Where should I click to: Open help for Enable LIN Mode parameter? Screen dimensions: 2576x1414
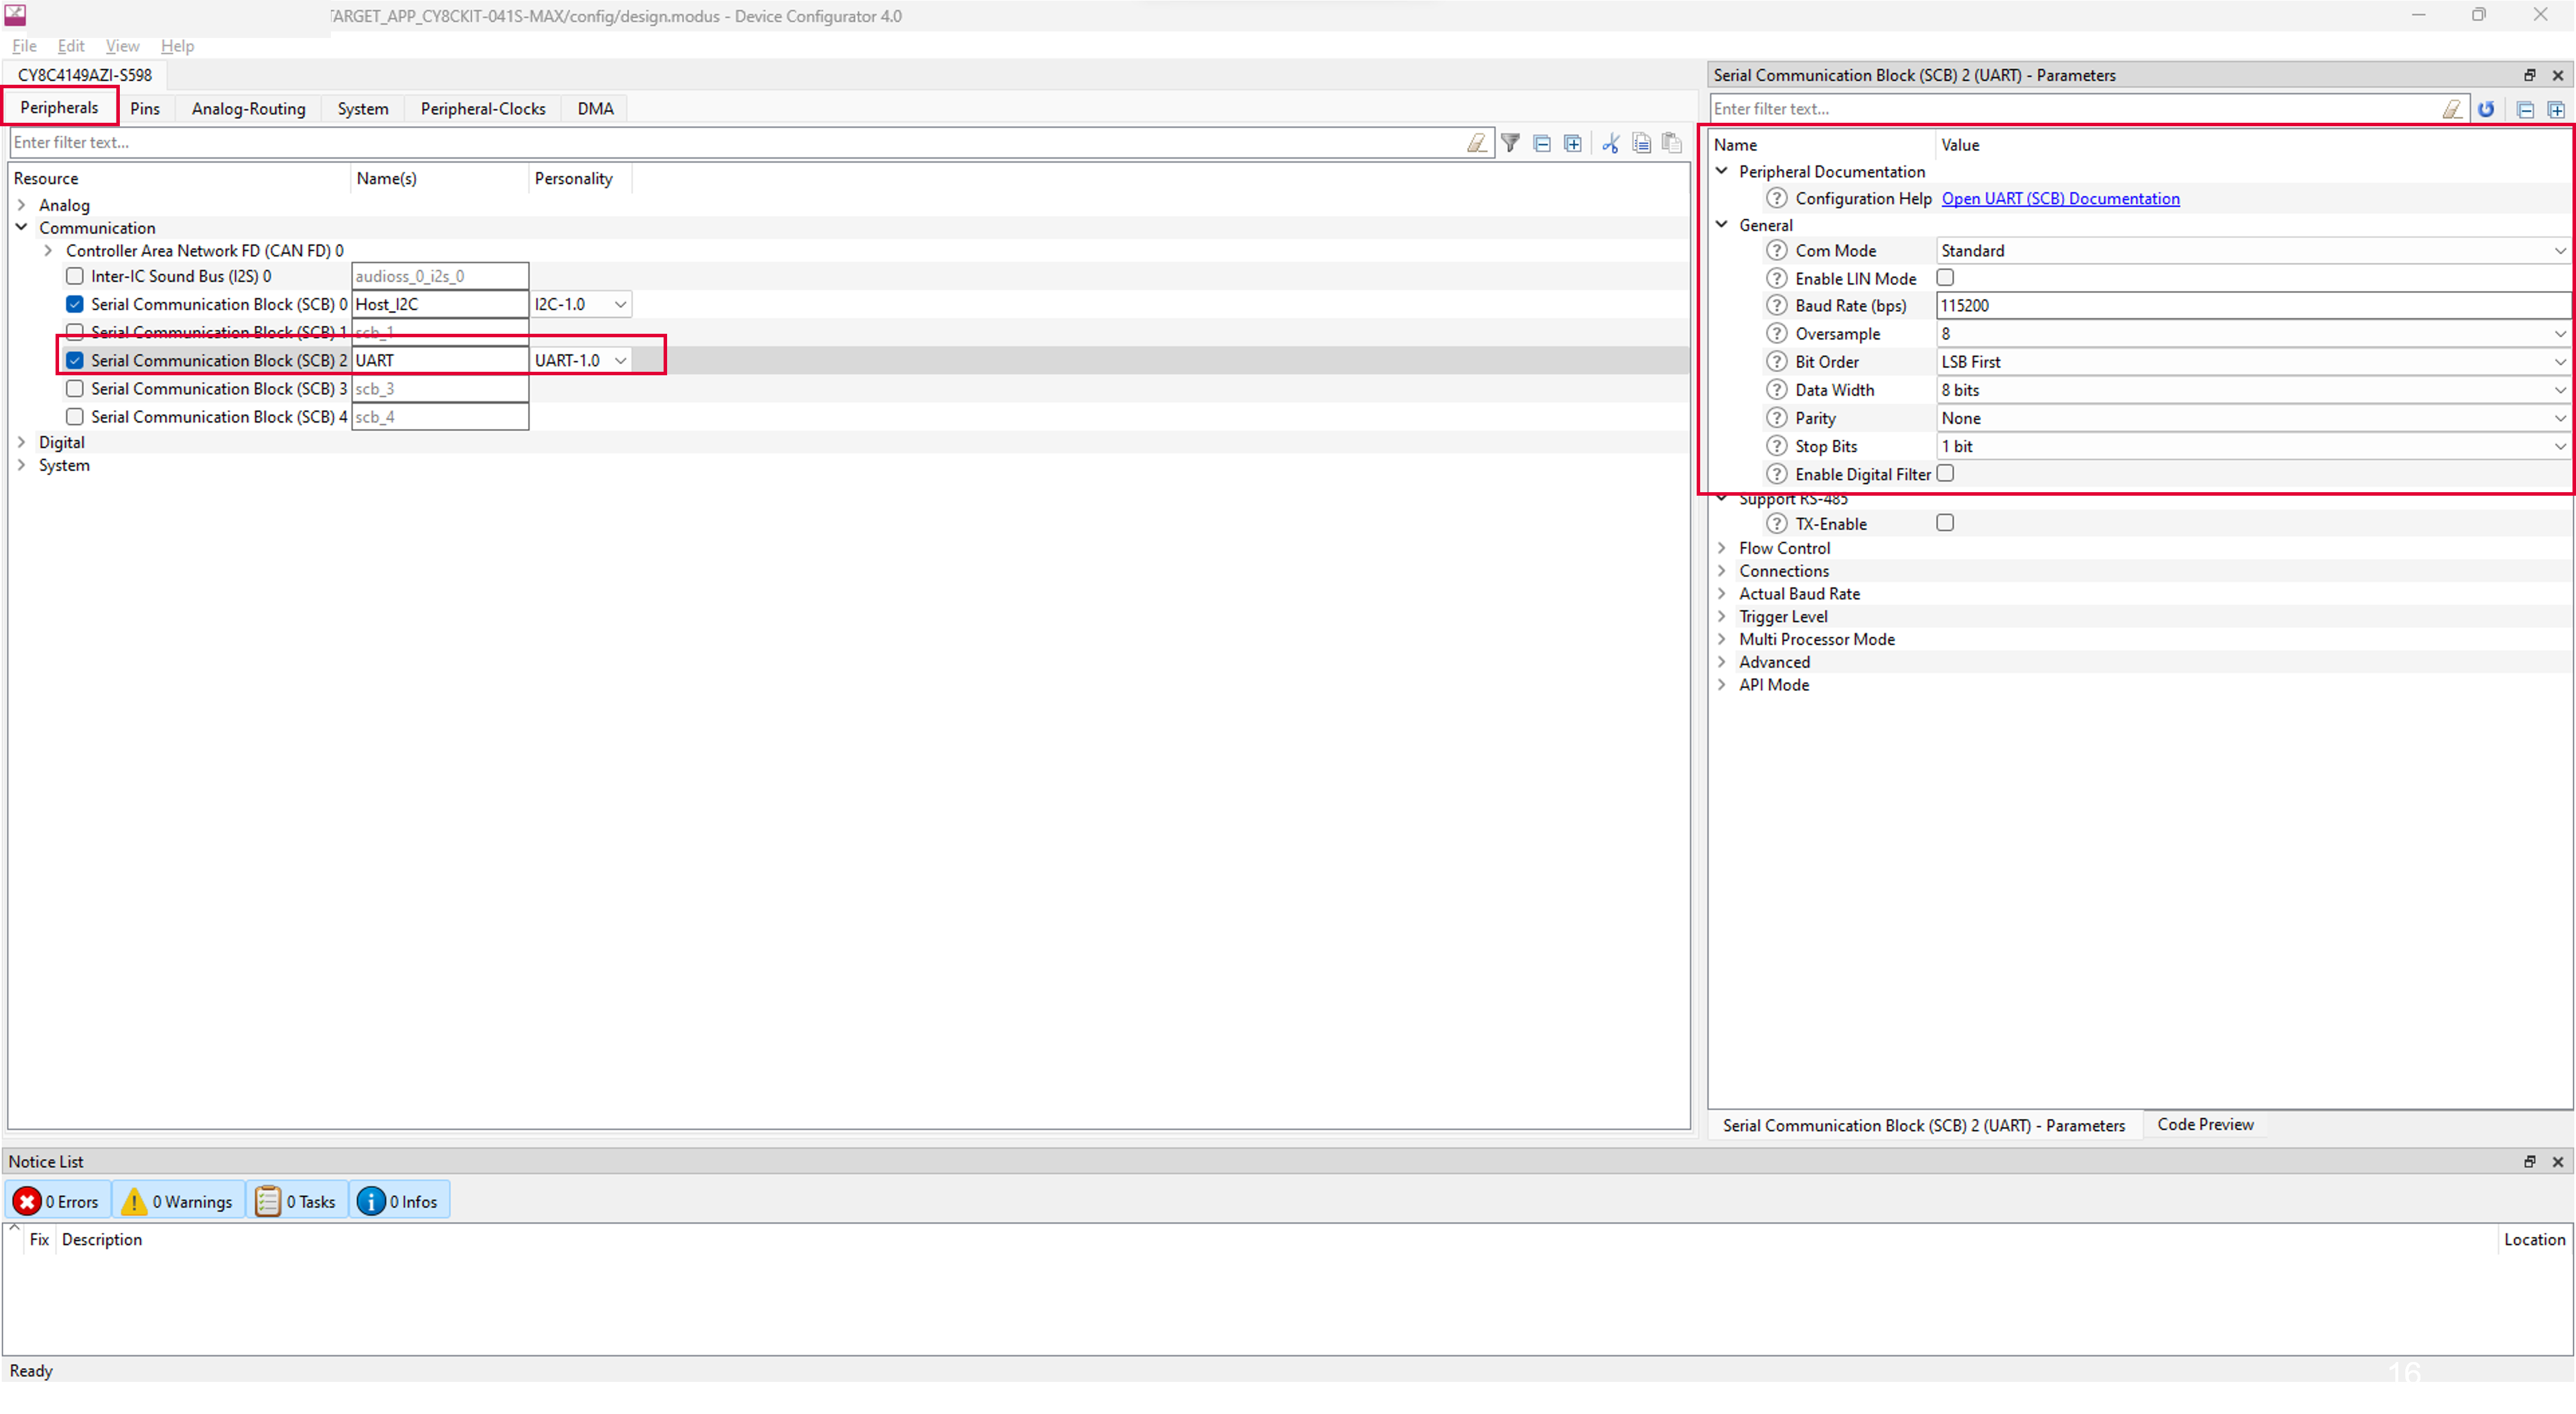point(1776,278)
